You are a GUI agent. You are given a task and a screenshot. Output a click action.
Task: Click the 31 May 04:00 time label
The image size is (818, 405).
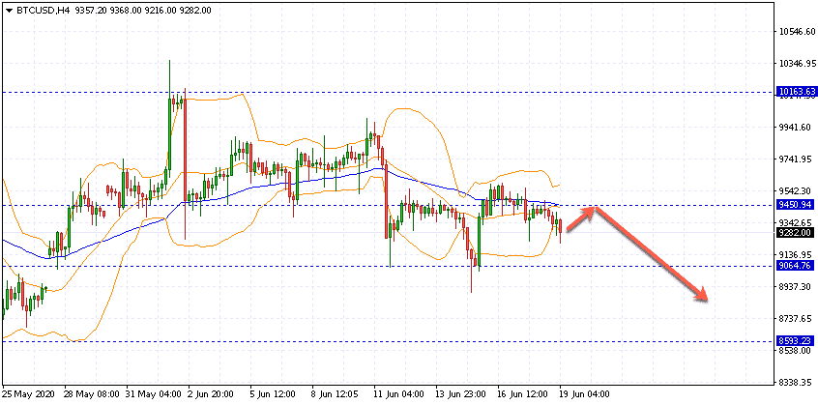click(x=153, y=393)
